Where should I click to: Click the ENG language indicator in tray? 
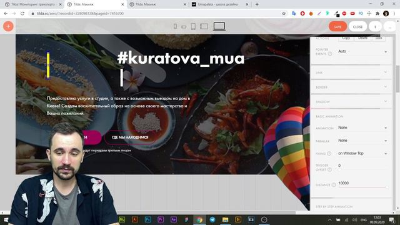pos(364,219)
